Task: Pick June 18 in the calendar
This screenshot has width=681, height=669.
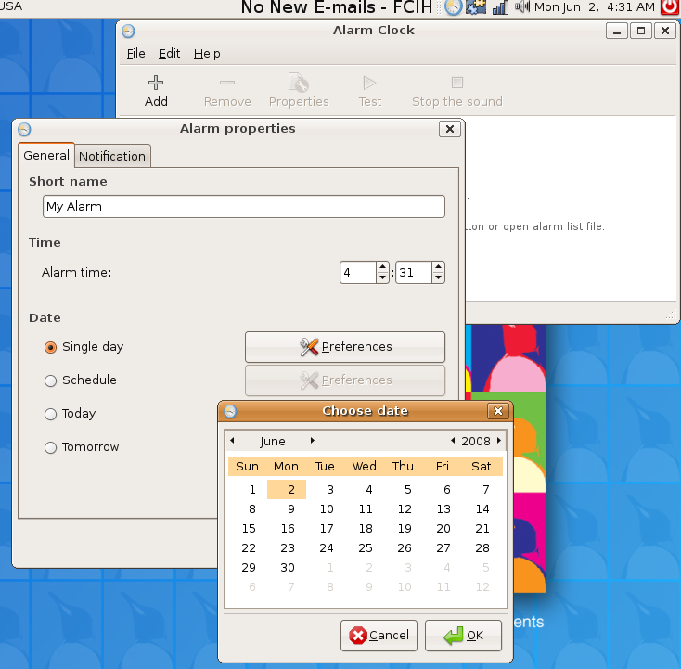Action: [x=365, y=528]
